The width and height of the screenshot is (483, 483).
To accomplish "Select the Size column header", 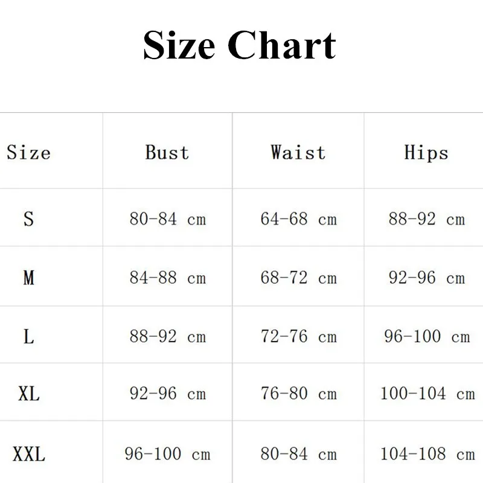I will [28, 152].
